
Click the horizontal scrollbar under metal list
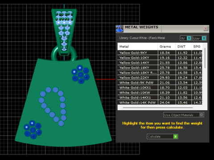158,108
